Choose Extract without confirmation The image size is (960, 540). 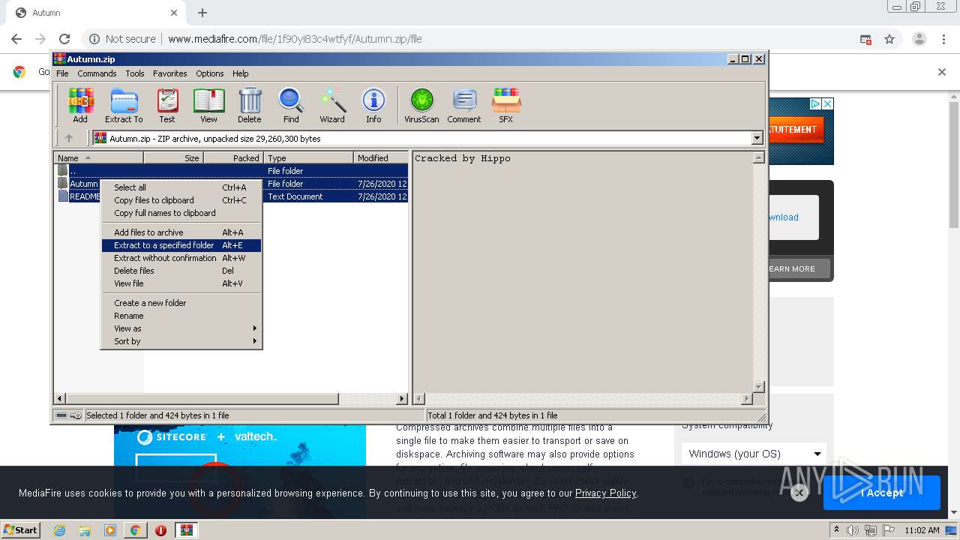tap(181, 258)
